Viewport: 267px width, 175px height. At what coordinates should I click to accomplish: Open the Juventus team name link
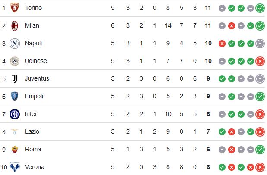pyautogui.click(x=37, y=79)
